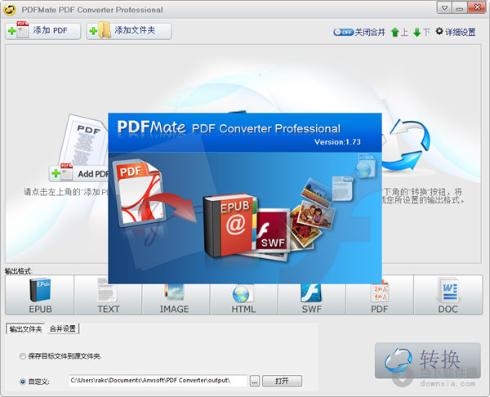The height and width of the screenshot is (397, 490).
Task: Select PDF (2in1/4in1) output format
Action: click(x=380, y=295)
